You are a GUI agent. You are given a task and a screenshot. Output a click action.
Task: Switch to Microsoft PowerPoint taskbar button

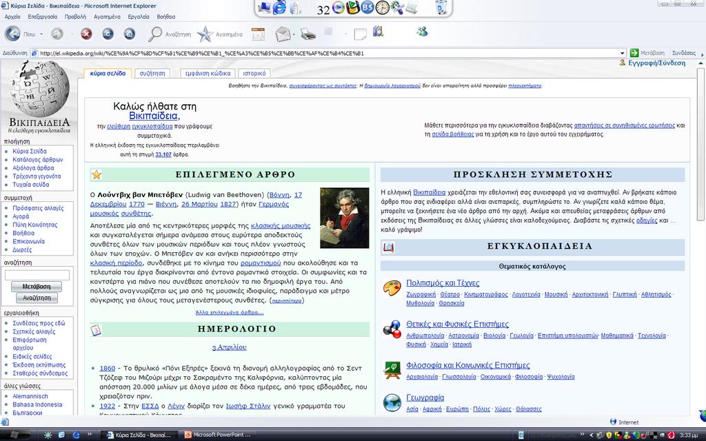(219, 435)
